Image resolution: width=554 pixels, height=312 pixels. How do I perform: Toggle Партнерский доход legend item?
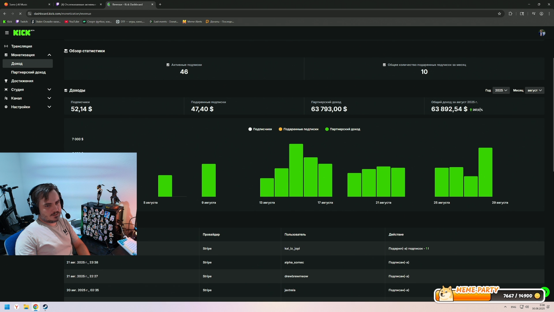tap(342, 129)
